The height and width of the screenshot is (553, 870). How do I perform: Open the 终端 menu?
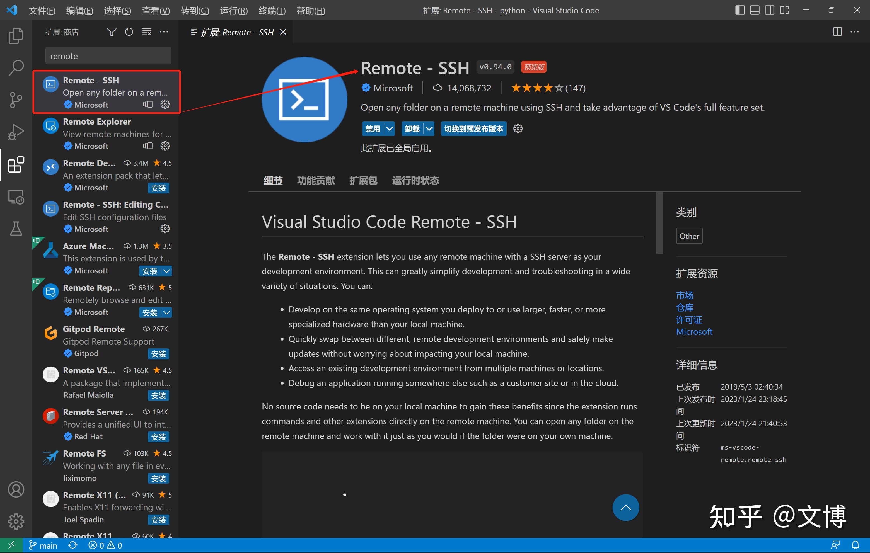pyautogui.click(x=272, y=10)
